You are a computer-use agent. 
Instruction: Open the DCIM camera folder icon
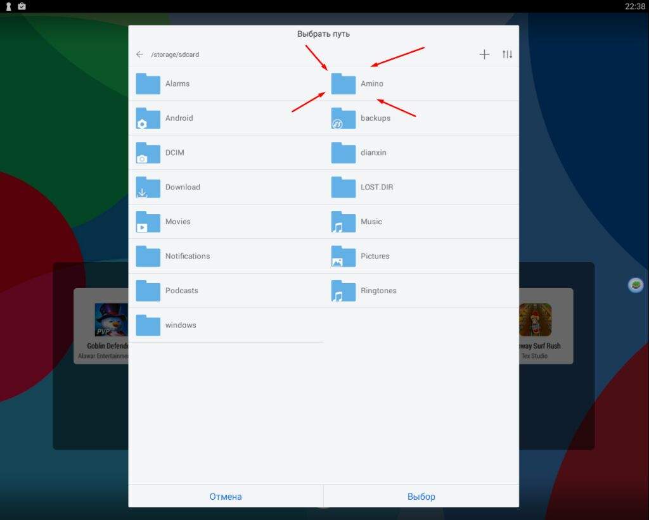[148, 153]
